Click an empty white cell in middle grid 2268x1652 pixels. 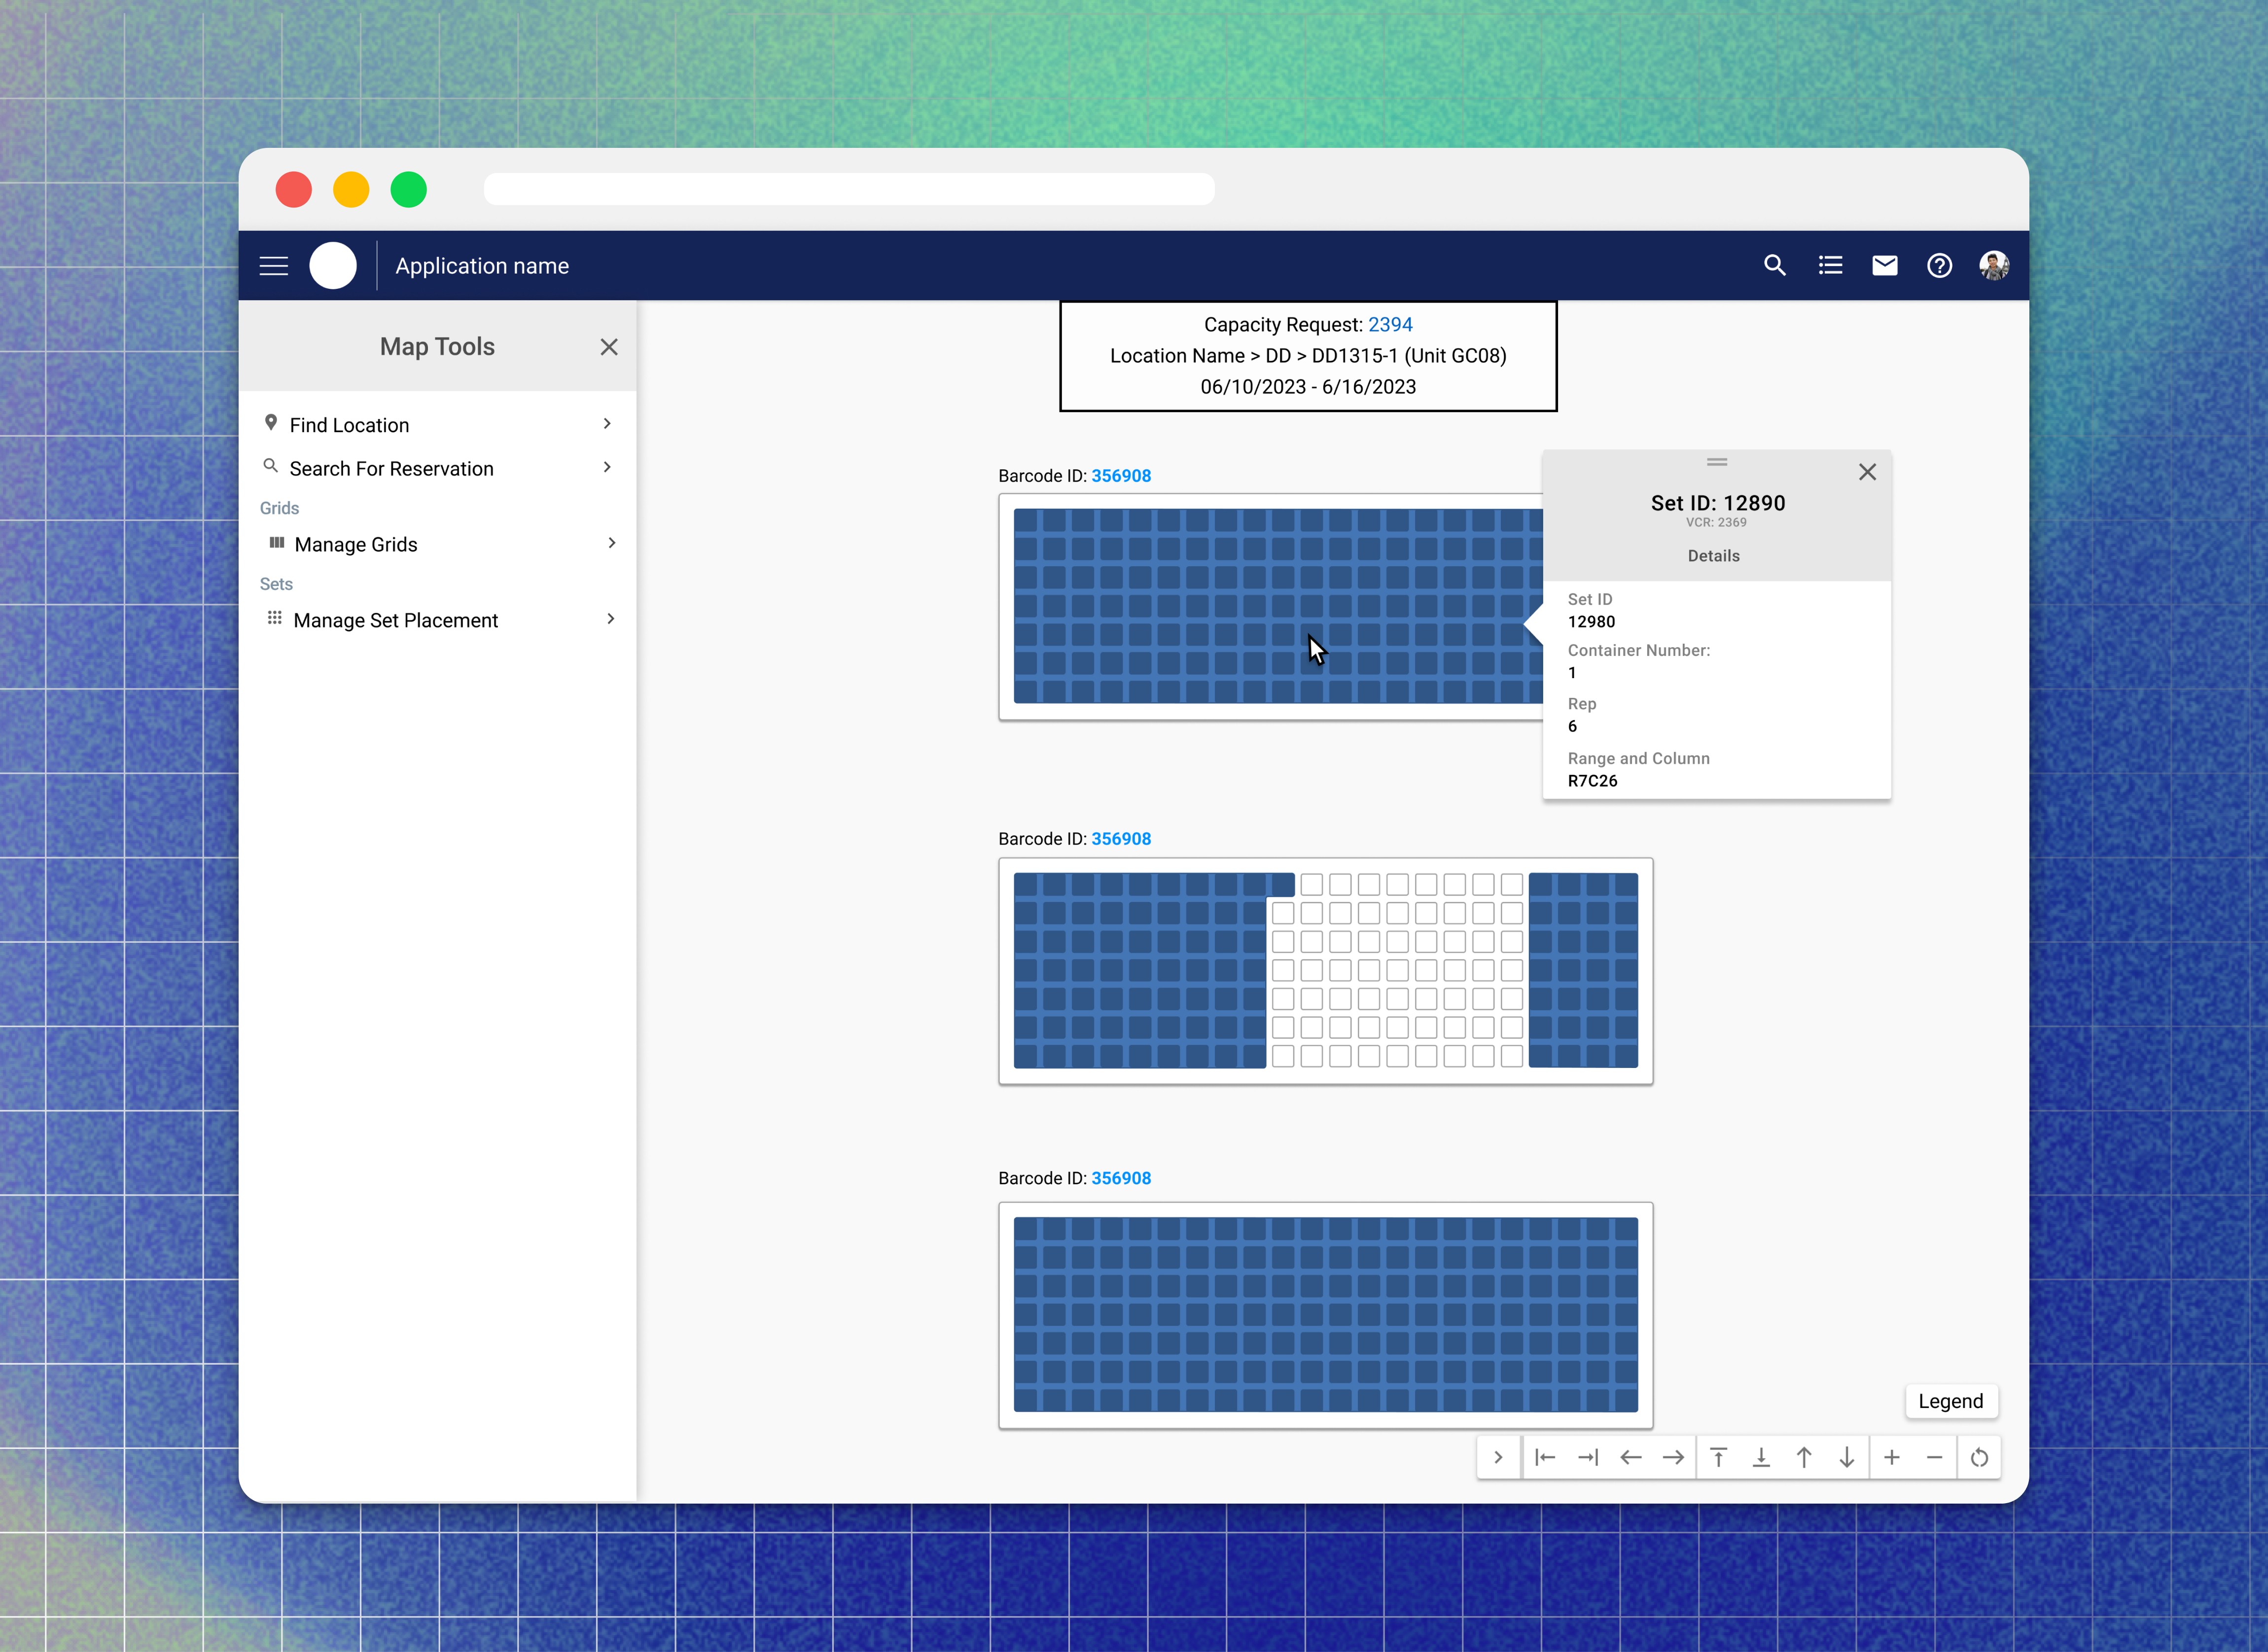(x=1398, y=970)
